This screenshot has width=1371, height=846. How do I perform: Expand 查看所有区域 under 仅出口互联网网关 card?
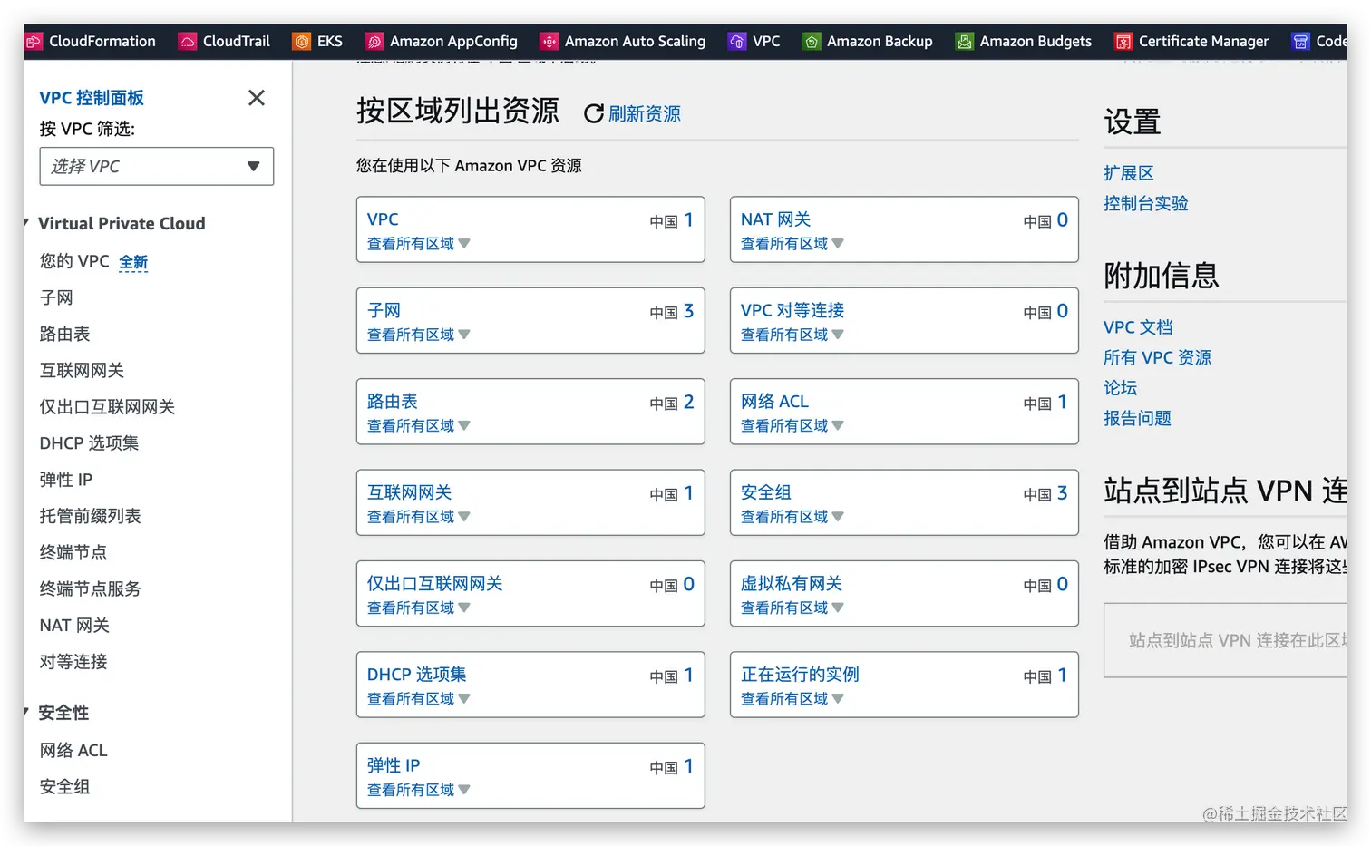pyautogui.click(x=418, y=608)
